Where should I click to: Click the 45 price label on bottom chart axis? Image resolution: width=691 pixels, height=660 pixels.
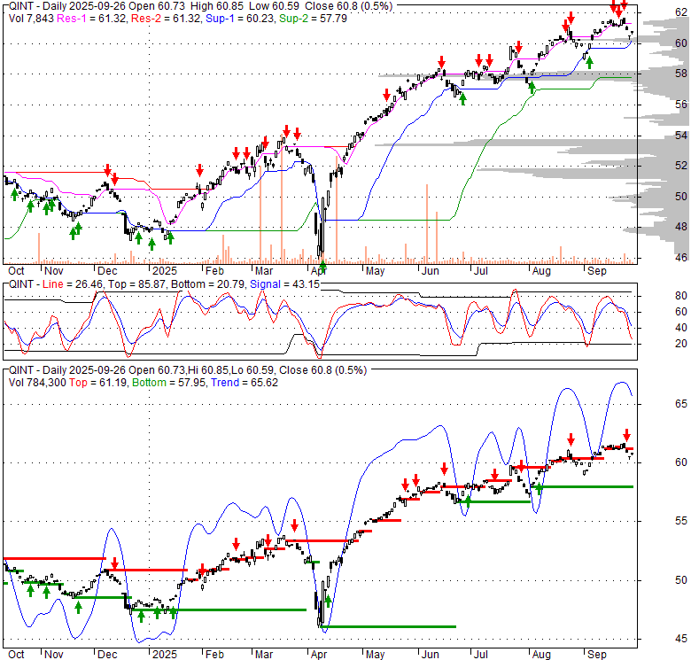pyautogui.click(x=681, y=639)
